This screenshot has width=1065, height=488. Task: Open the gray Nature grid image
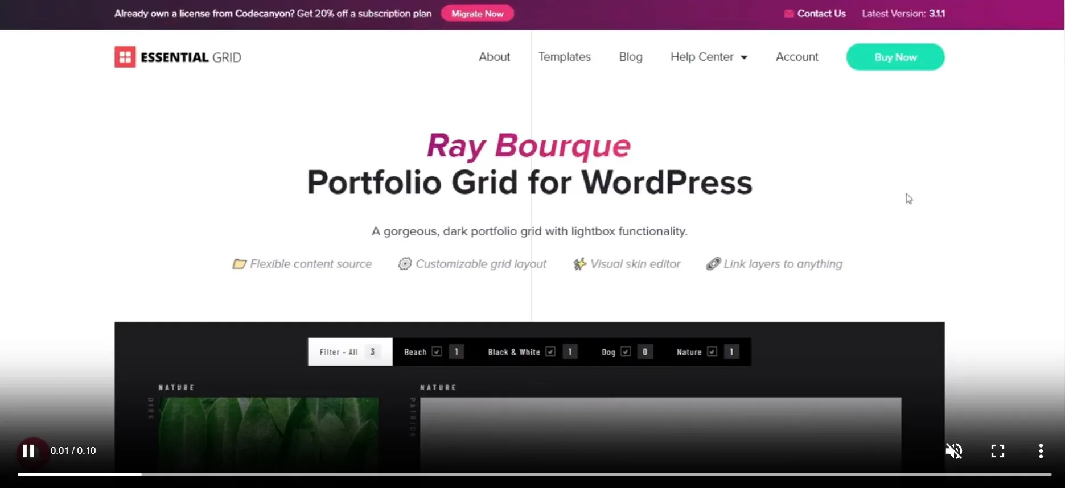[x=660, y=435]
